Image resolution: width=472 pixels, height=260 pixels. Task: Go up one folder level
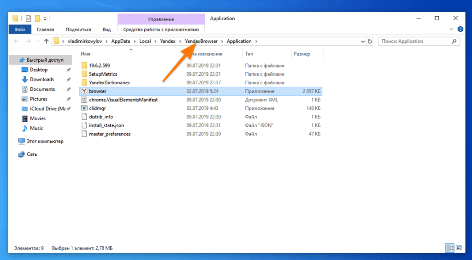pyautogui.click(x=46, y=41)
